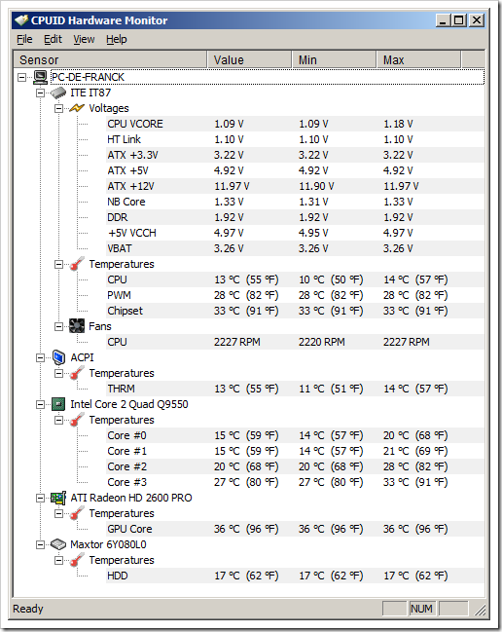Image resolution: width=502 pixels, height=632 pixels.
Task: Minimize the Hardware Monitor window
Action: (443, 20)
